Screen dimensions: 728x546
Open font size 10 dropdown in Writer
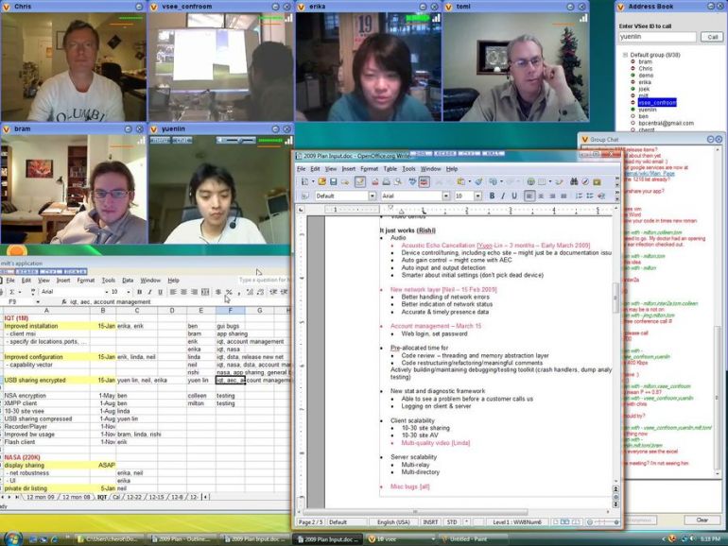[x=477, y=196]
